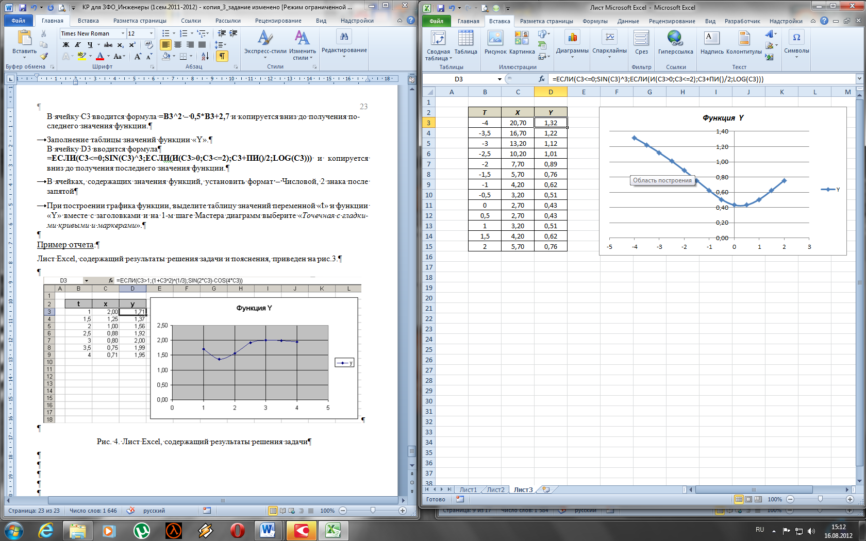The width and height of the screenshot is (866, 541).
Task: Click the Word zoom in plus button
Action: pyautogui.click(x=403, y=511)
